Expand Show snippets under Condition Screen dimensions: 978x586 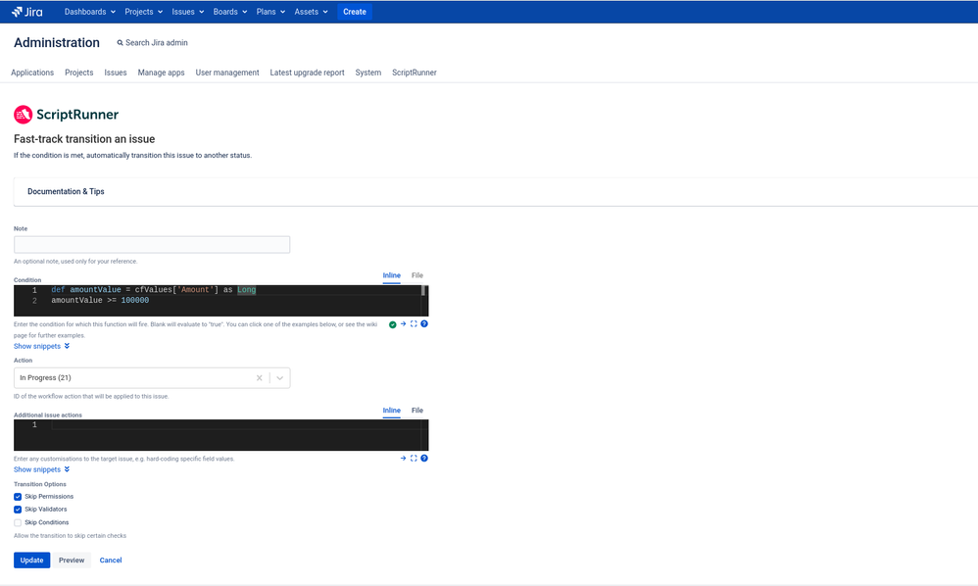pos(42,346)
